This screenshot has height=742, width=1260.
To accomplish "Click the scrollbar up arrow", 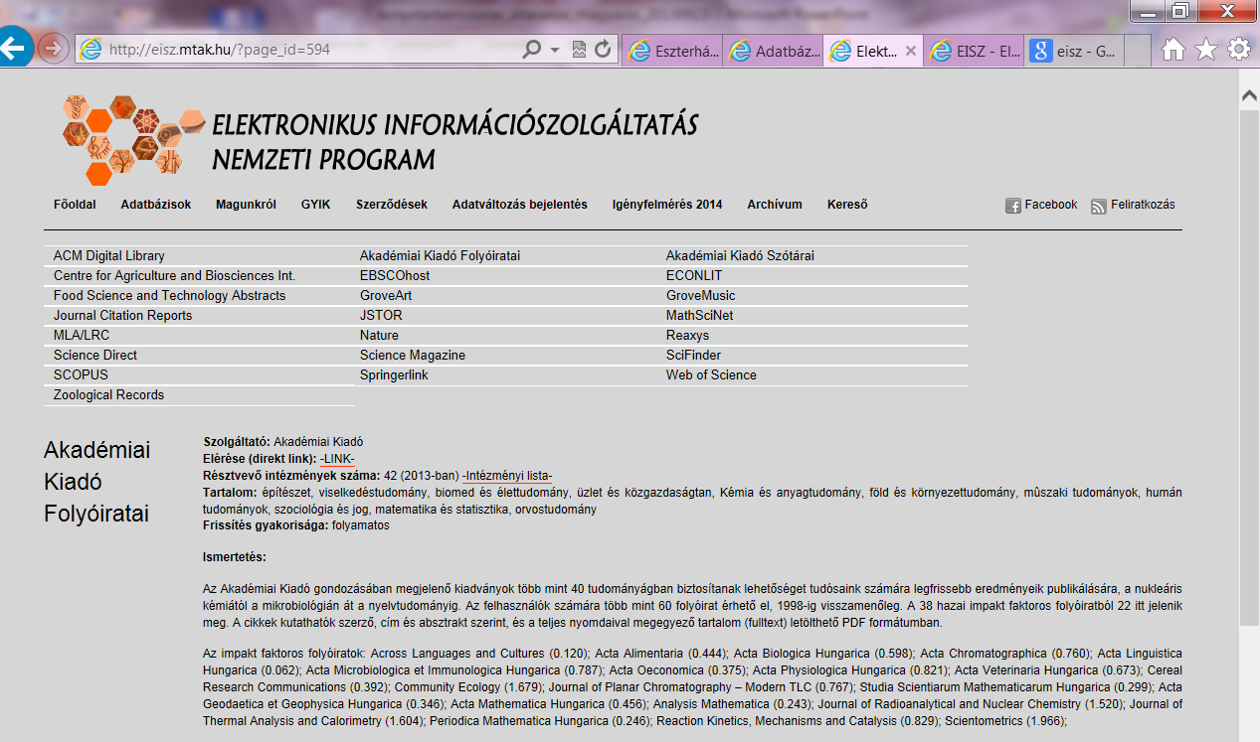I will point(1249,93).
